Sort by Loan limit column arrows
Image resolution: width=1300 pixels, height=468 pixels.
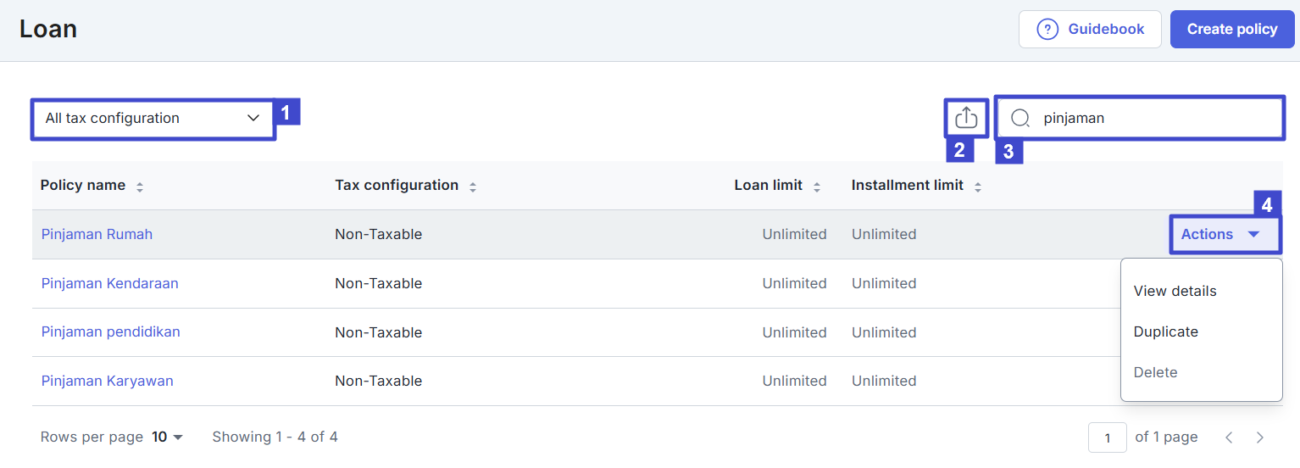coord(817,187)
